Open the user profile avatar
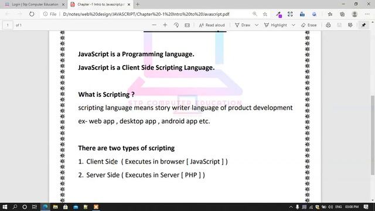 [x=354, y=14]
